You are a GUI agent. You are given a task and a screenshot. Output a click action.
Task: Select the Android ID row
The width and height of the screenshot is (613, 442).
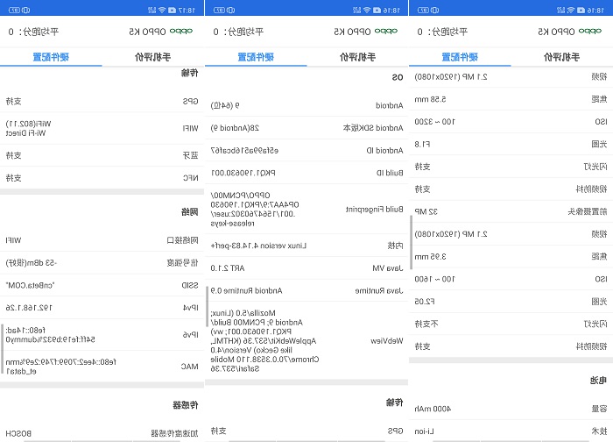point(306,150)
